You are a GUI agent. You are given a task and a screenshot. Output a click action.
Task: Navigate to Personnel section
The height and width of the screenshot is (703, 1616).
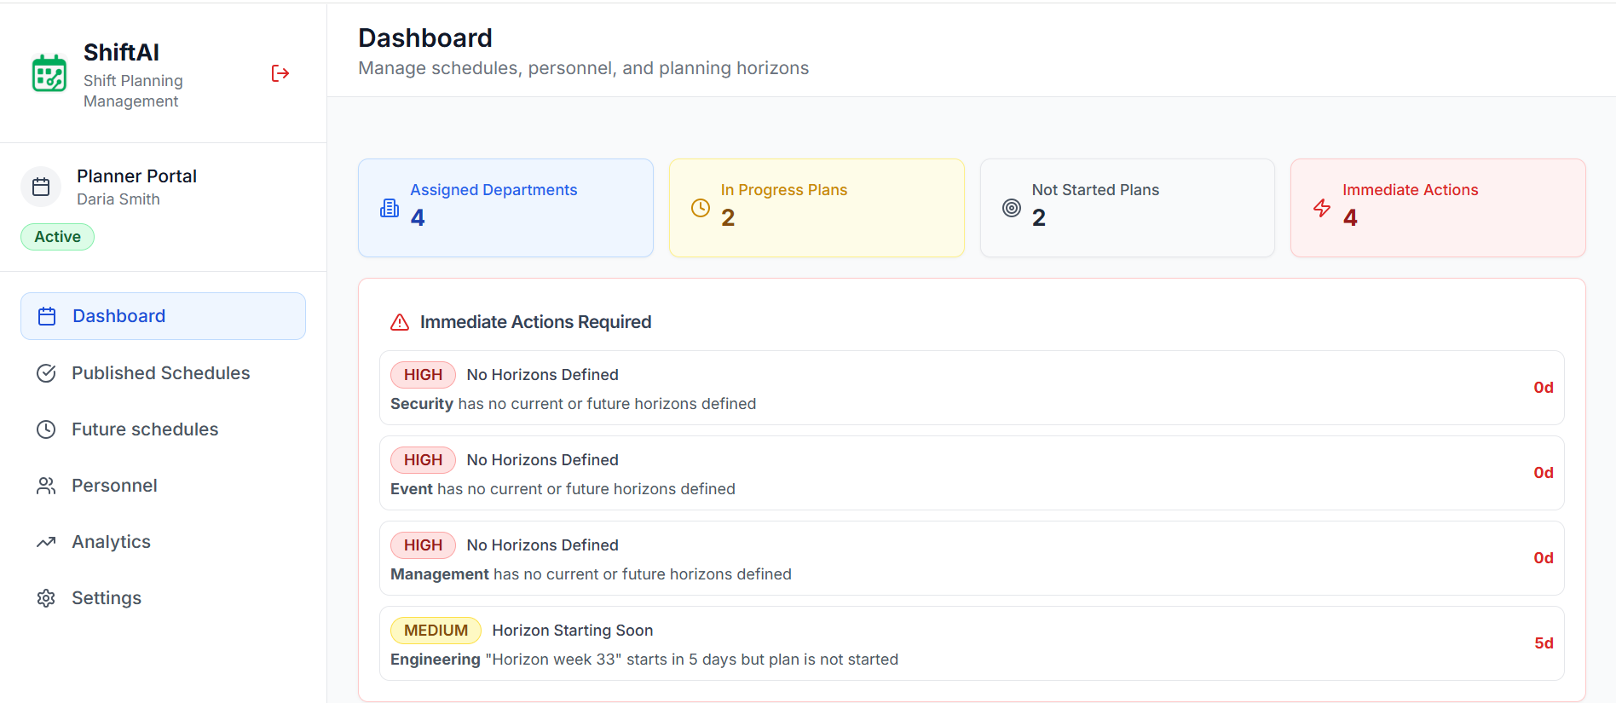pos(114,486)
